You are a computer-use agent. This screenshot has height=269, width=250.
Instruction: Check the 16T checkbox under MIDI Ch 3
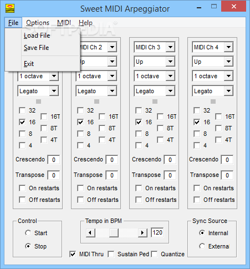(160, 116)
